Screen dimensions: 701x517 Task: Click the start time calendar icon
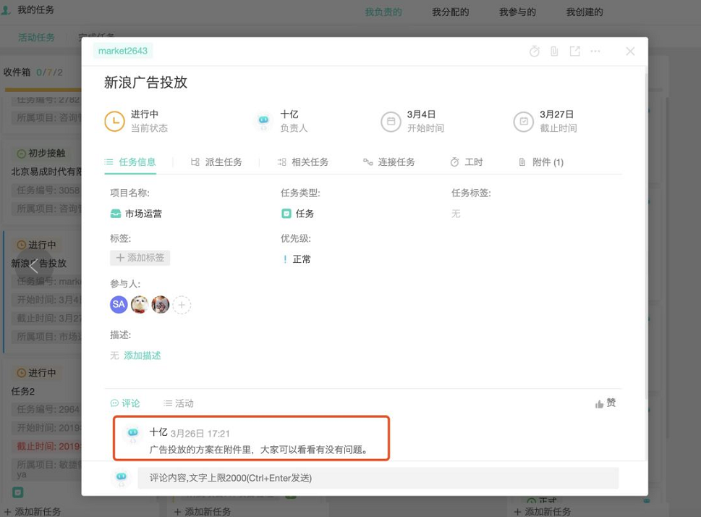391,122
